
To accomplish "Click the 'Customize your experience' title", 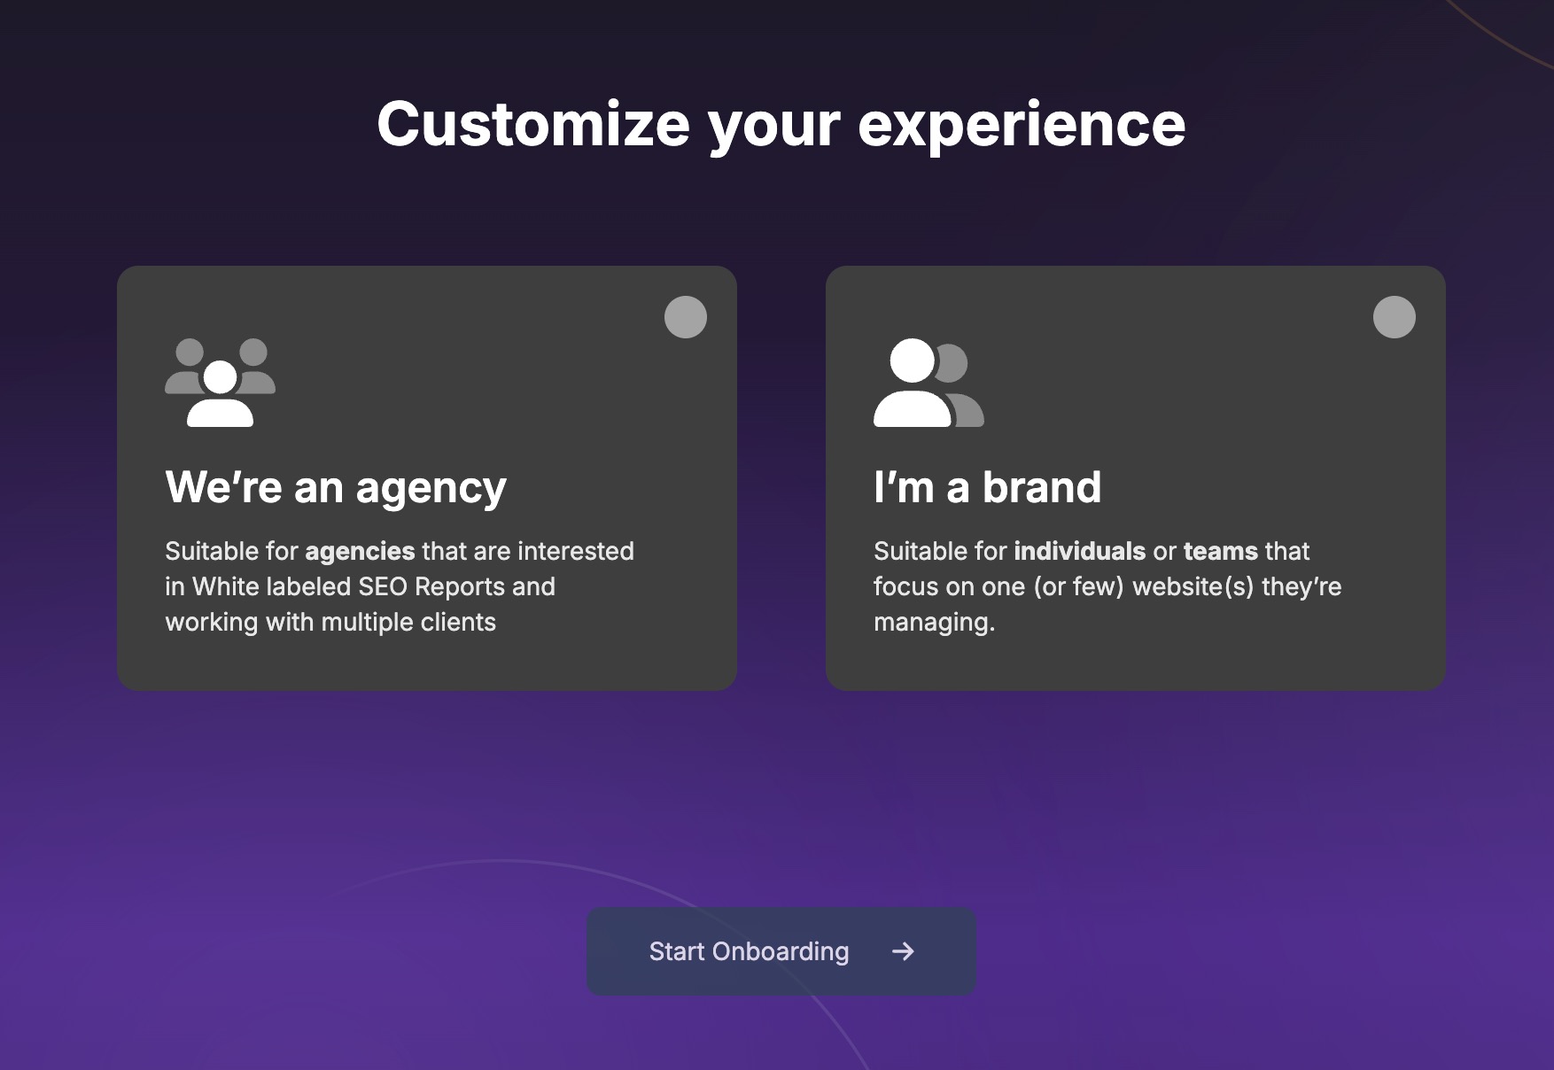I will [x=779, y=124].
